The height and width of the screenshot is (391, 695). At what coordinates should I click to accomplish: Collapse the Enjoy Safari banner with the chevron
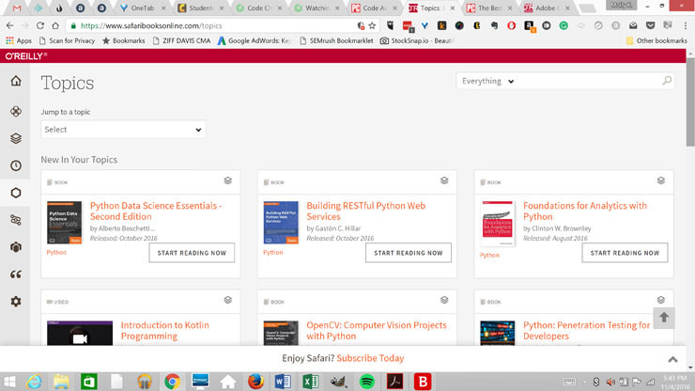click(672, 359)
